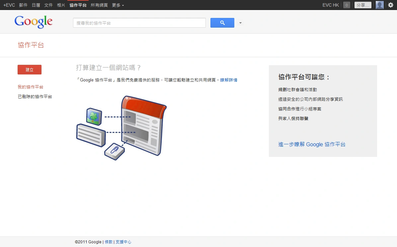Open the +EVC top bar link
The image size is (397, 247).
click(x=9, y=5)
